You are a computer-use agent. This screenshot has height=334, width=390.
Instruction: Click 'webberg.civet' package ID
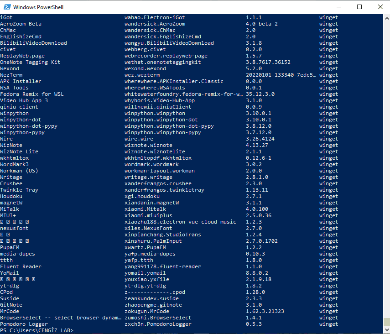(x=145, y=49)
